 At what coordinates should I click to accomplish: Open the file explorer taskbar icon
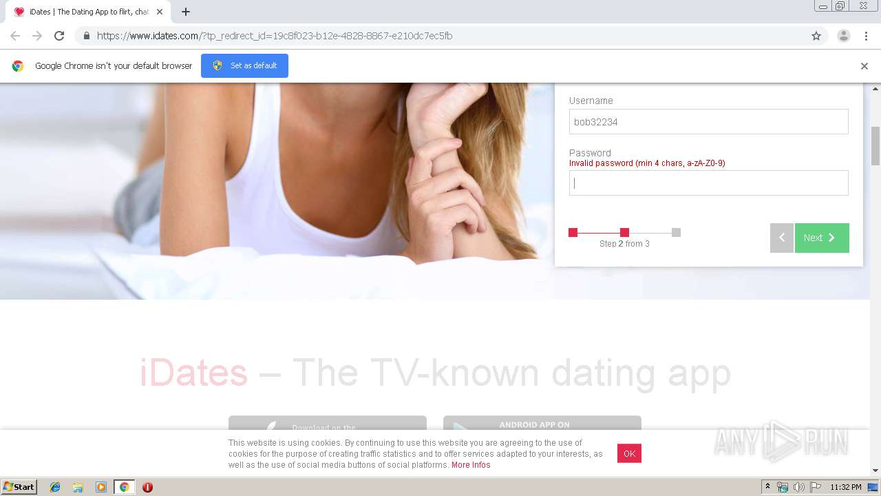pos(78,487)
